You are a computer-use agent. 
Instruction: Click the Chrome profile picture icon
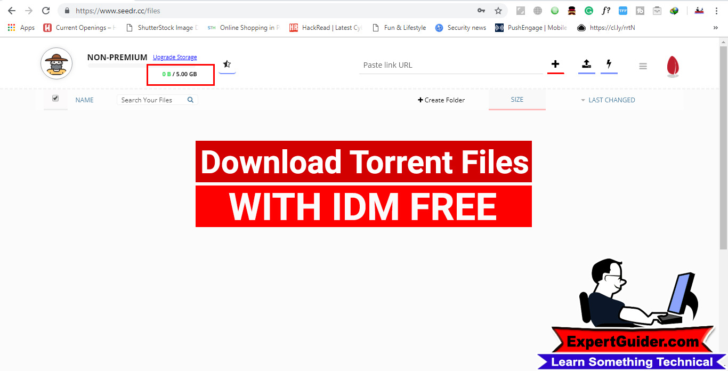(700, 11)
